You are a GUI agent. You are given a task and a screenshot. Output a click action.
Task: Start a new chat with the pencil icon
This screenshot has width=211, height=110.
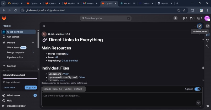pos(208,26)
